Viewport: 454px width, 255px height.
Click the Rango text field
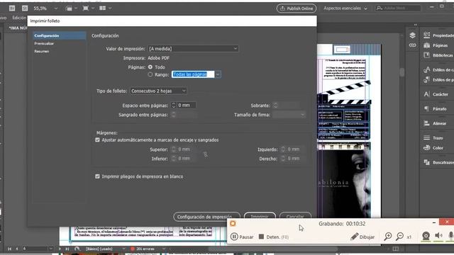click(193, 74)
